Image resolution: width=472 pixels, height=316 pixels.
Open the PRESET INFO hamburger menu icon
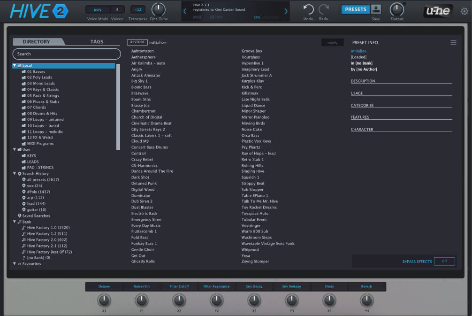click(x=453, y=42)
